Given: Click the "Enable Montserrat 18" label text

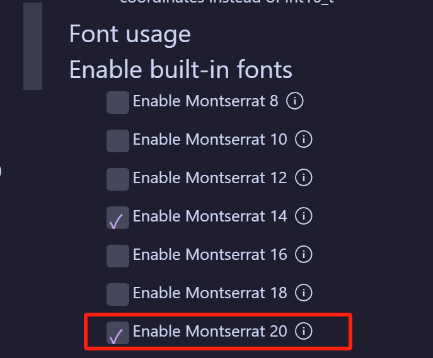Looking at the screenshot, I should pos(210,293).
